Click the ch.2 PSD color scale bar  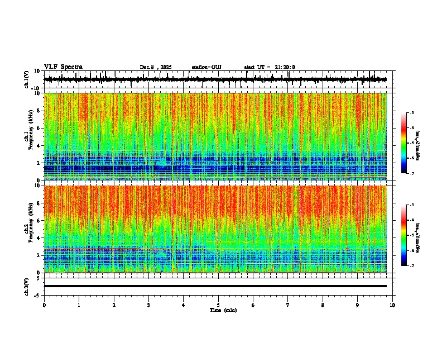click(403, 235)
